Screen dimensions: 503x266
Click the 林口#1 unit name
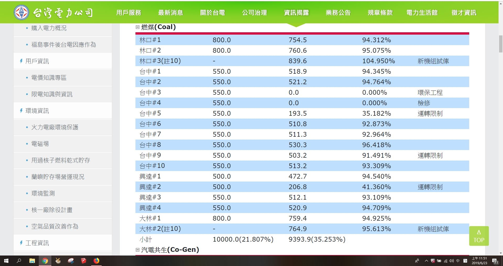tap(150, 40)
